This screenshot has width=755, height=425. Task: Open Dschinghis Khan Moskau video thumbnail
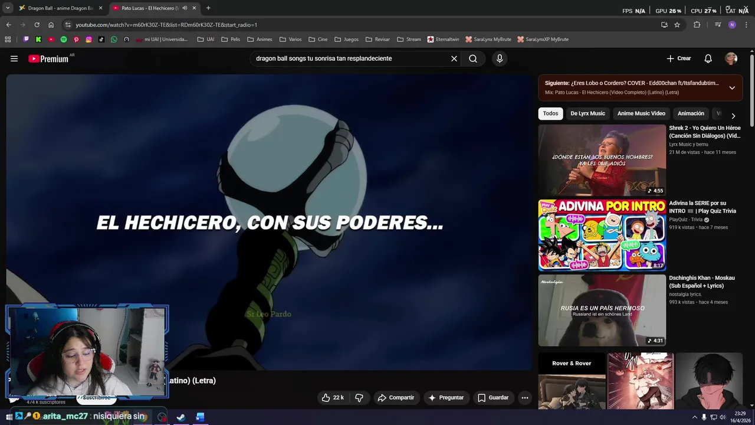coord(602,310)
